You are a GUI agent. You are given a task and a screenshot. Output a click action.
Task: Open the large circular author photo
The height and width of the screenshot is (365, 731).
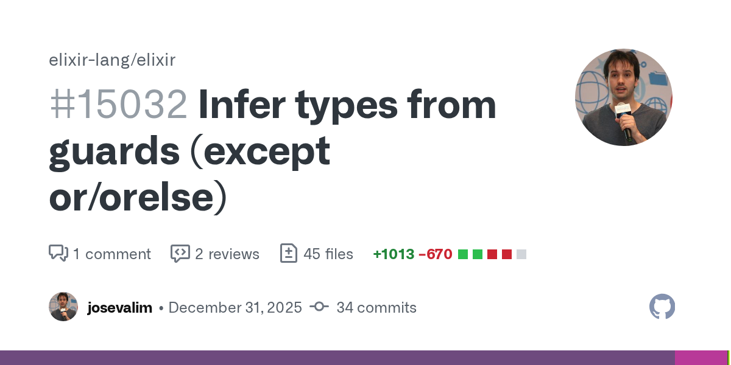point(623,97)
